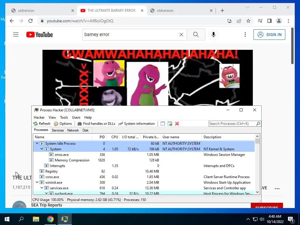Collapse the wininit.exe tree node
The image size is (300, 225).
point(37,182)
